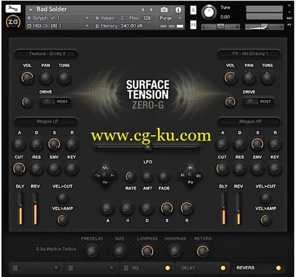
Task: Click the TUNE knob under Texture - Gritty 3
Action: point(64,77)
